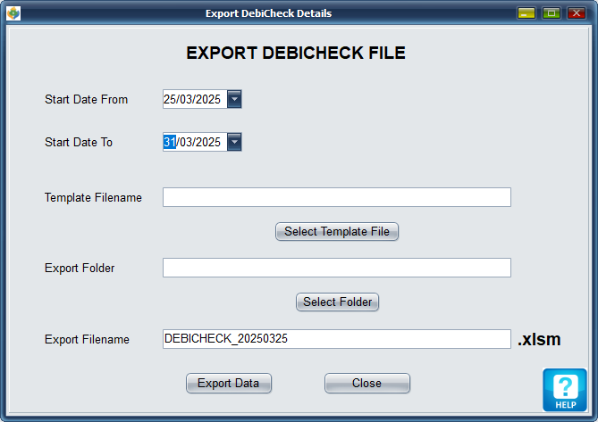
Task: Expand the Start Date To calendar dropdown
Action: point(234,142)
